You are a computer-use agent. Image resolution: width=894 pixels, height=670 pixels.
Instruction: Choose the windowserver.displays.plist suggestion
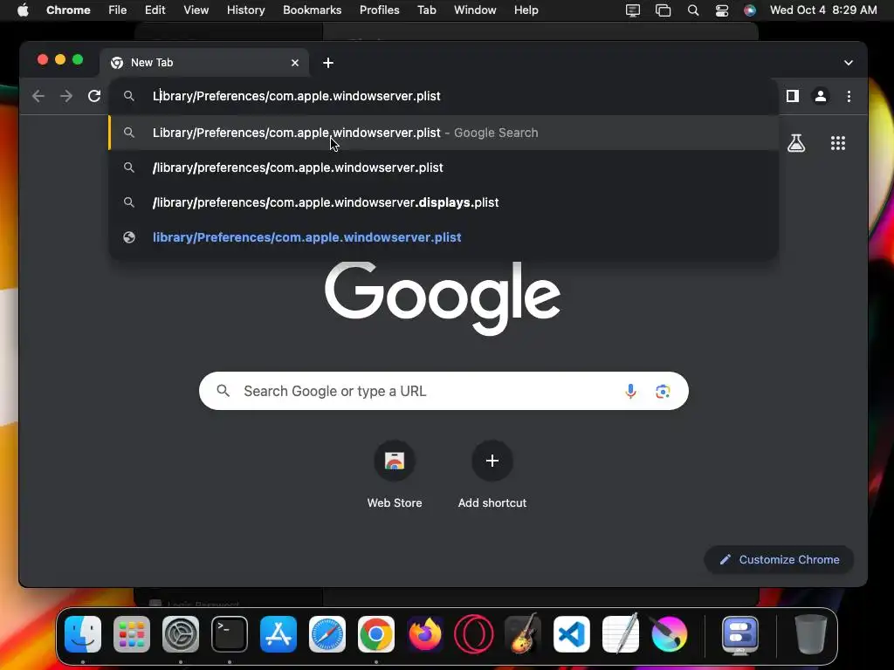click(x=444, y=202)
